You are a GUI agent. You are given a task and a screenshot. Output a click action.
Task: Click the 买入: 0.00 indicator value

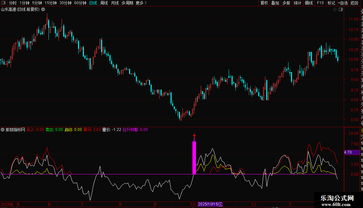(x=35, y=130)
